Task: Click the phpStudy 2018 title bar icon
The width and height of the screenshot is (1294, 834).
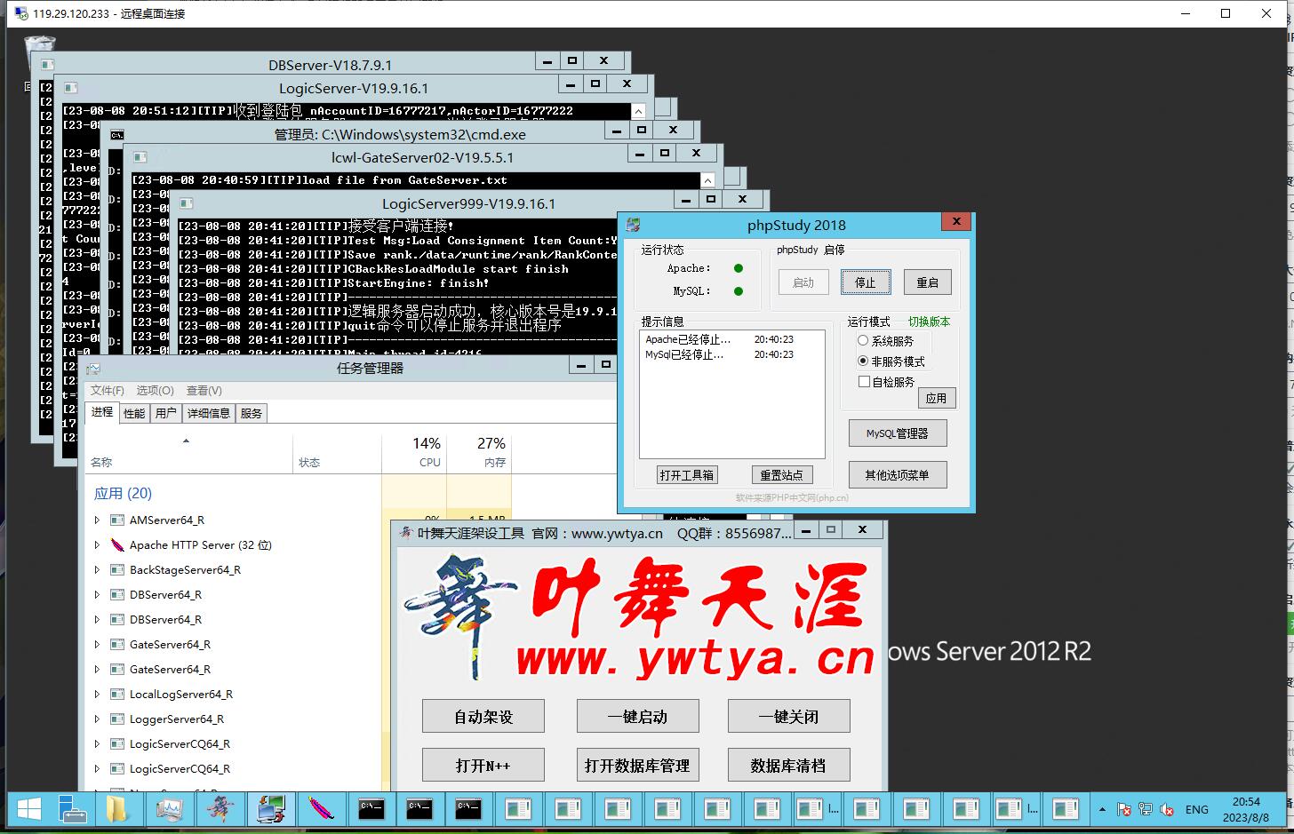Action: pos(633,225)
